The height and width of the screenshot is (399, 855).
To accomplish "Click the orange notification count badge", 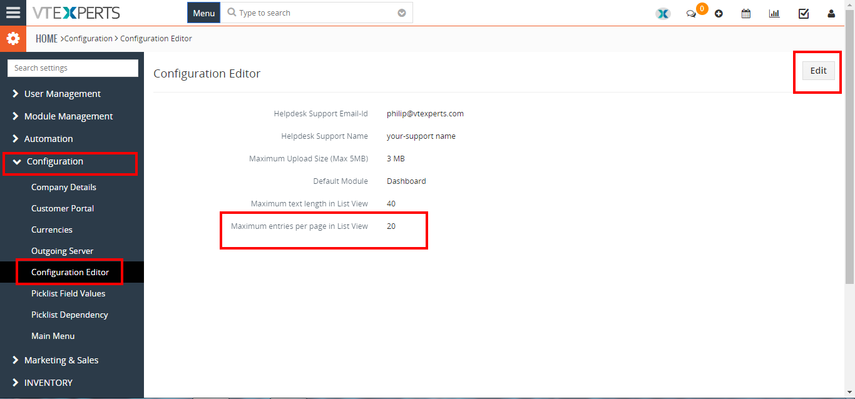I will point(702,9).
